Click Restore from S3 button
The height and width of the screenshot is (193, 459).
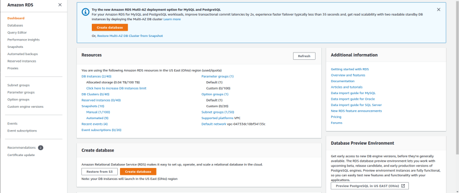100,172
